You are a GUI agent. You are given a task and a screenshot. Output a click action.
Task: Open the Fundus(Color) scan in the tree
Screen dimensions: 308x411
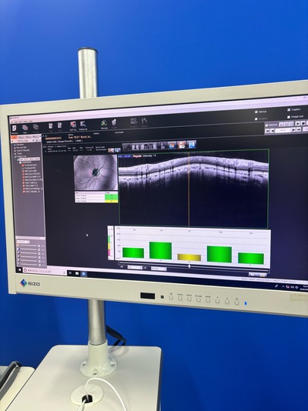point(30,165)
